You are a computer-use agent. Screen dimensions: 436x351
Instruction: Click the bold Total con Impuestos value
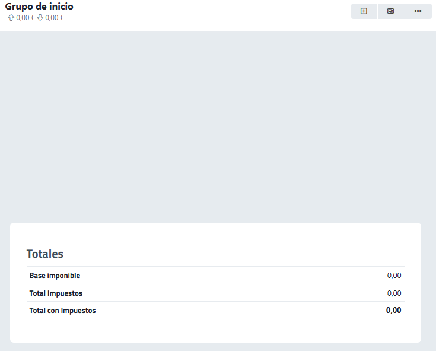coord(393,311)
